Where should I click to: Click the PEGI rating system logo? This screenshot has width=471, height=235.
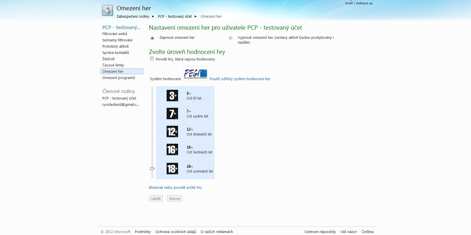click(195, 74)
